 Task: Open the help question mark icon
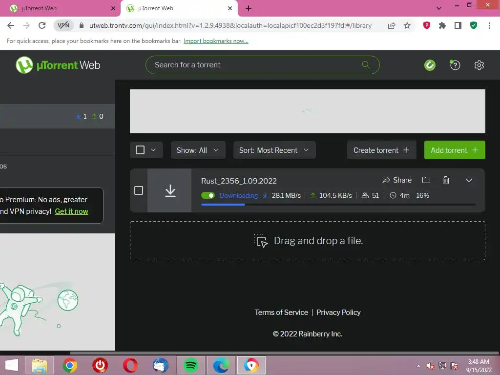click(455, 65)
